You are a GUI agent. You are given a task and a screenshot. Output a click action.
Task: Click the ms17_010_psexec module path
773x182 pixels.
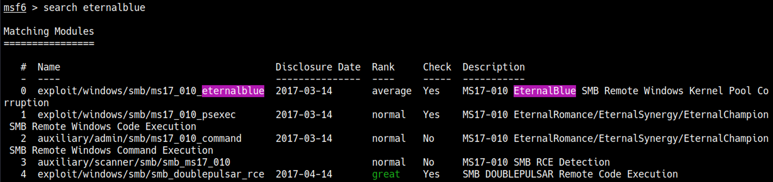tap(136, 115)
